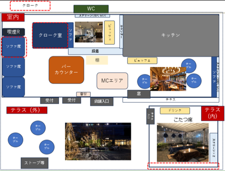Image resolution: width=225 pixels, height=171 pixels.
Task: Select the green WC box
Action: [91, 9]
